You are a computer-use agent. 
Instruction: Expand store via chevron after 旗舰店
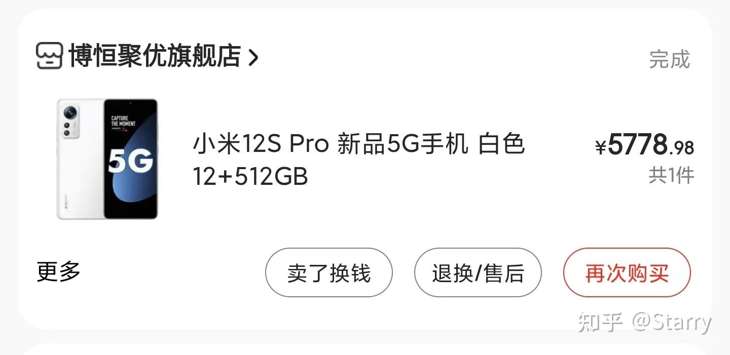coord(253,57)
